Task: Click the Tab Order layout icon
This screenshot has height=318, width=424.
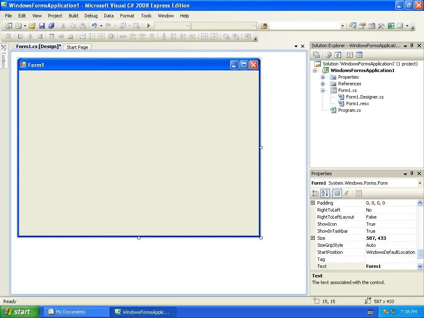Action: (x=247, y=36)
